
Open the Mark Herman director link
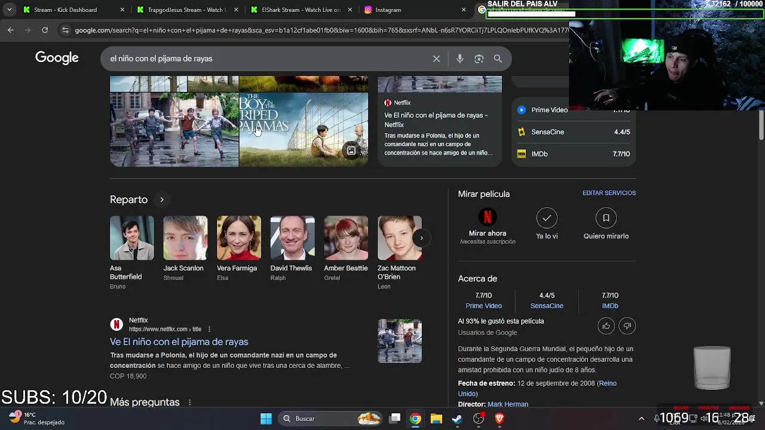pos(508,404)
